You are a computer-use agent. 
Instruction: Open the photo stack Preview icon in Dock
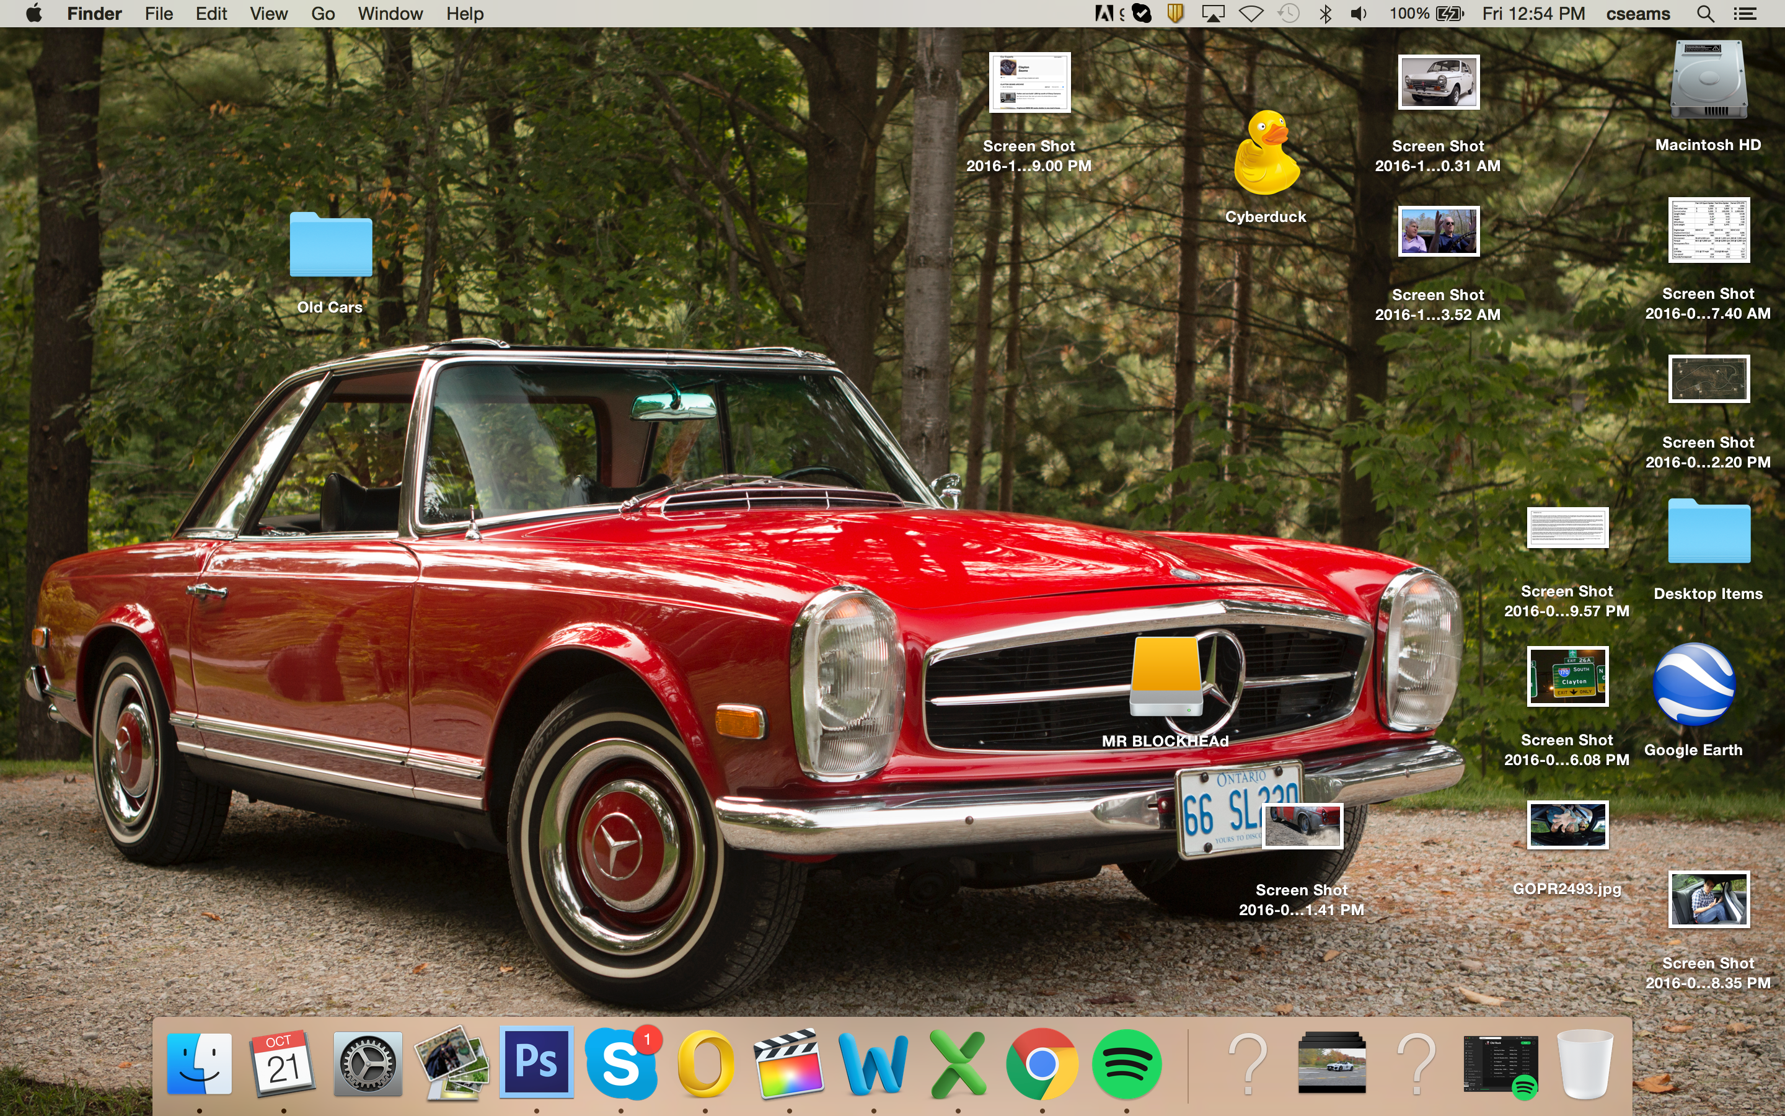pos(452,1063)
